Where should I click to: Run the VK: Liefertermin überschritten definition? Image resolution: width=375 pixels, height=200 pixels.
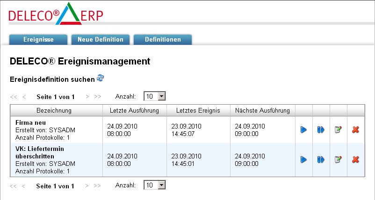(x=303, y=160)
